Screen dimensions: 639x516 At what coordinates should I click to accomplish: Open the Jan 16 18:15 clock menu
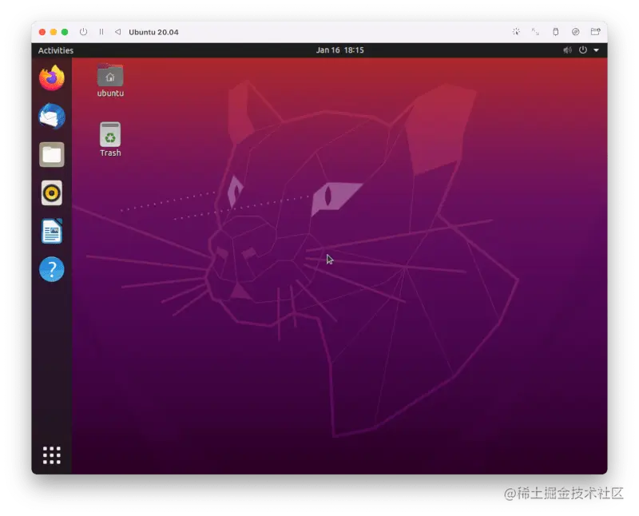pyautogui.click(x=340, y=50)
